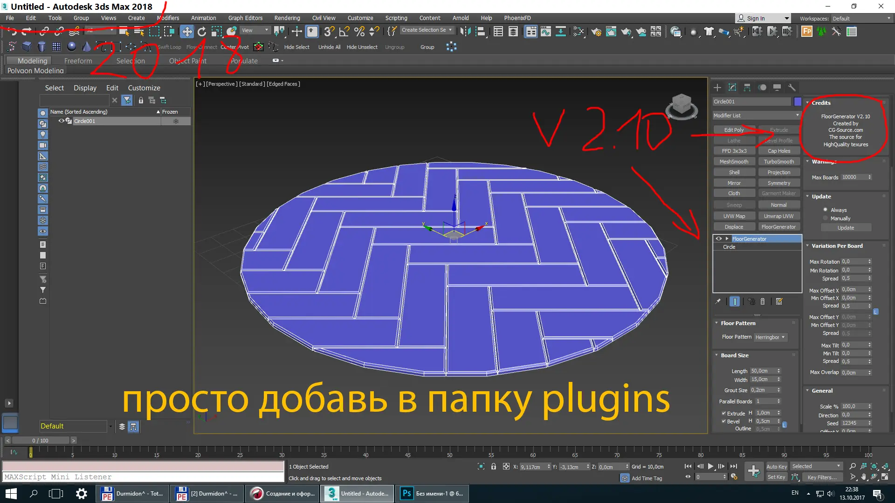The image size is (895, 503).
Task: Click the Update button
Action: coord(846,228)
